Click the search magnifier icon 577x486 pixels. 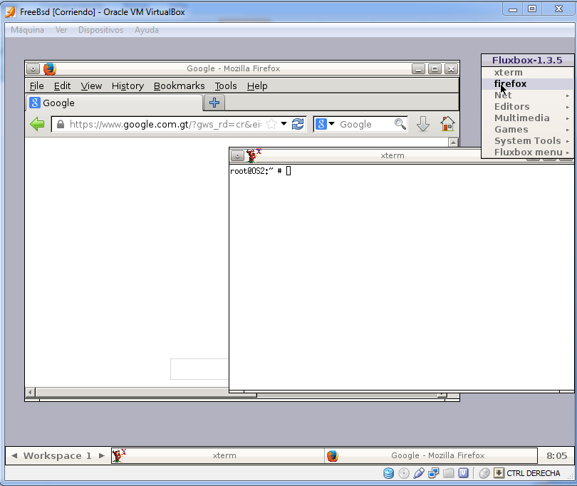coord(400,124)
